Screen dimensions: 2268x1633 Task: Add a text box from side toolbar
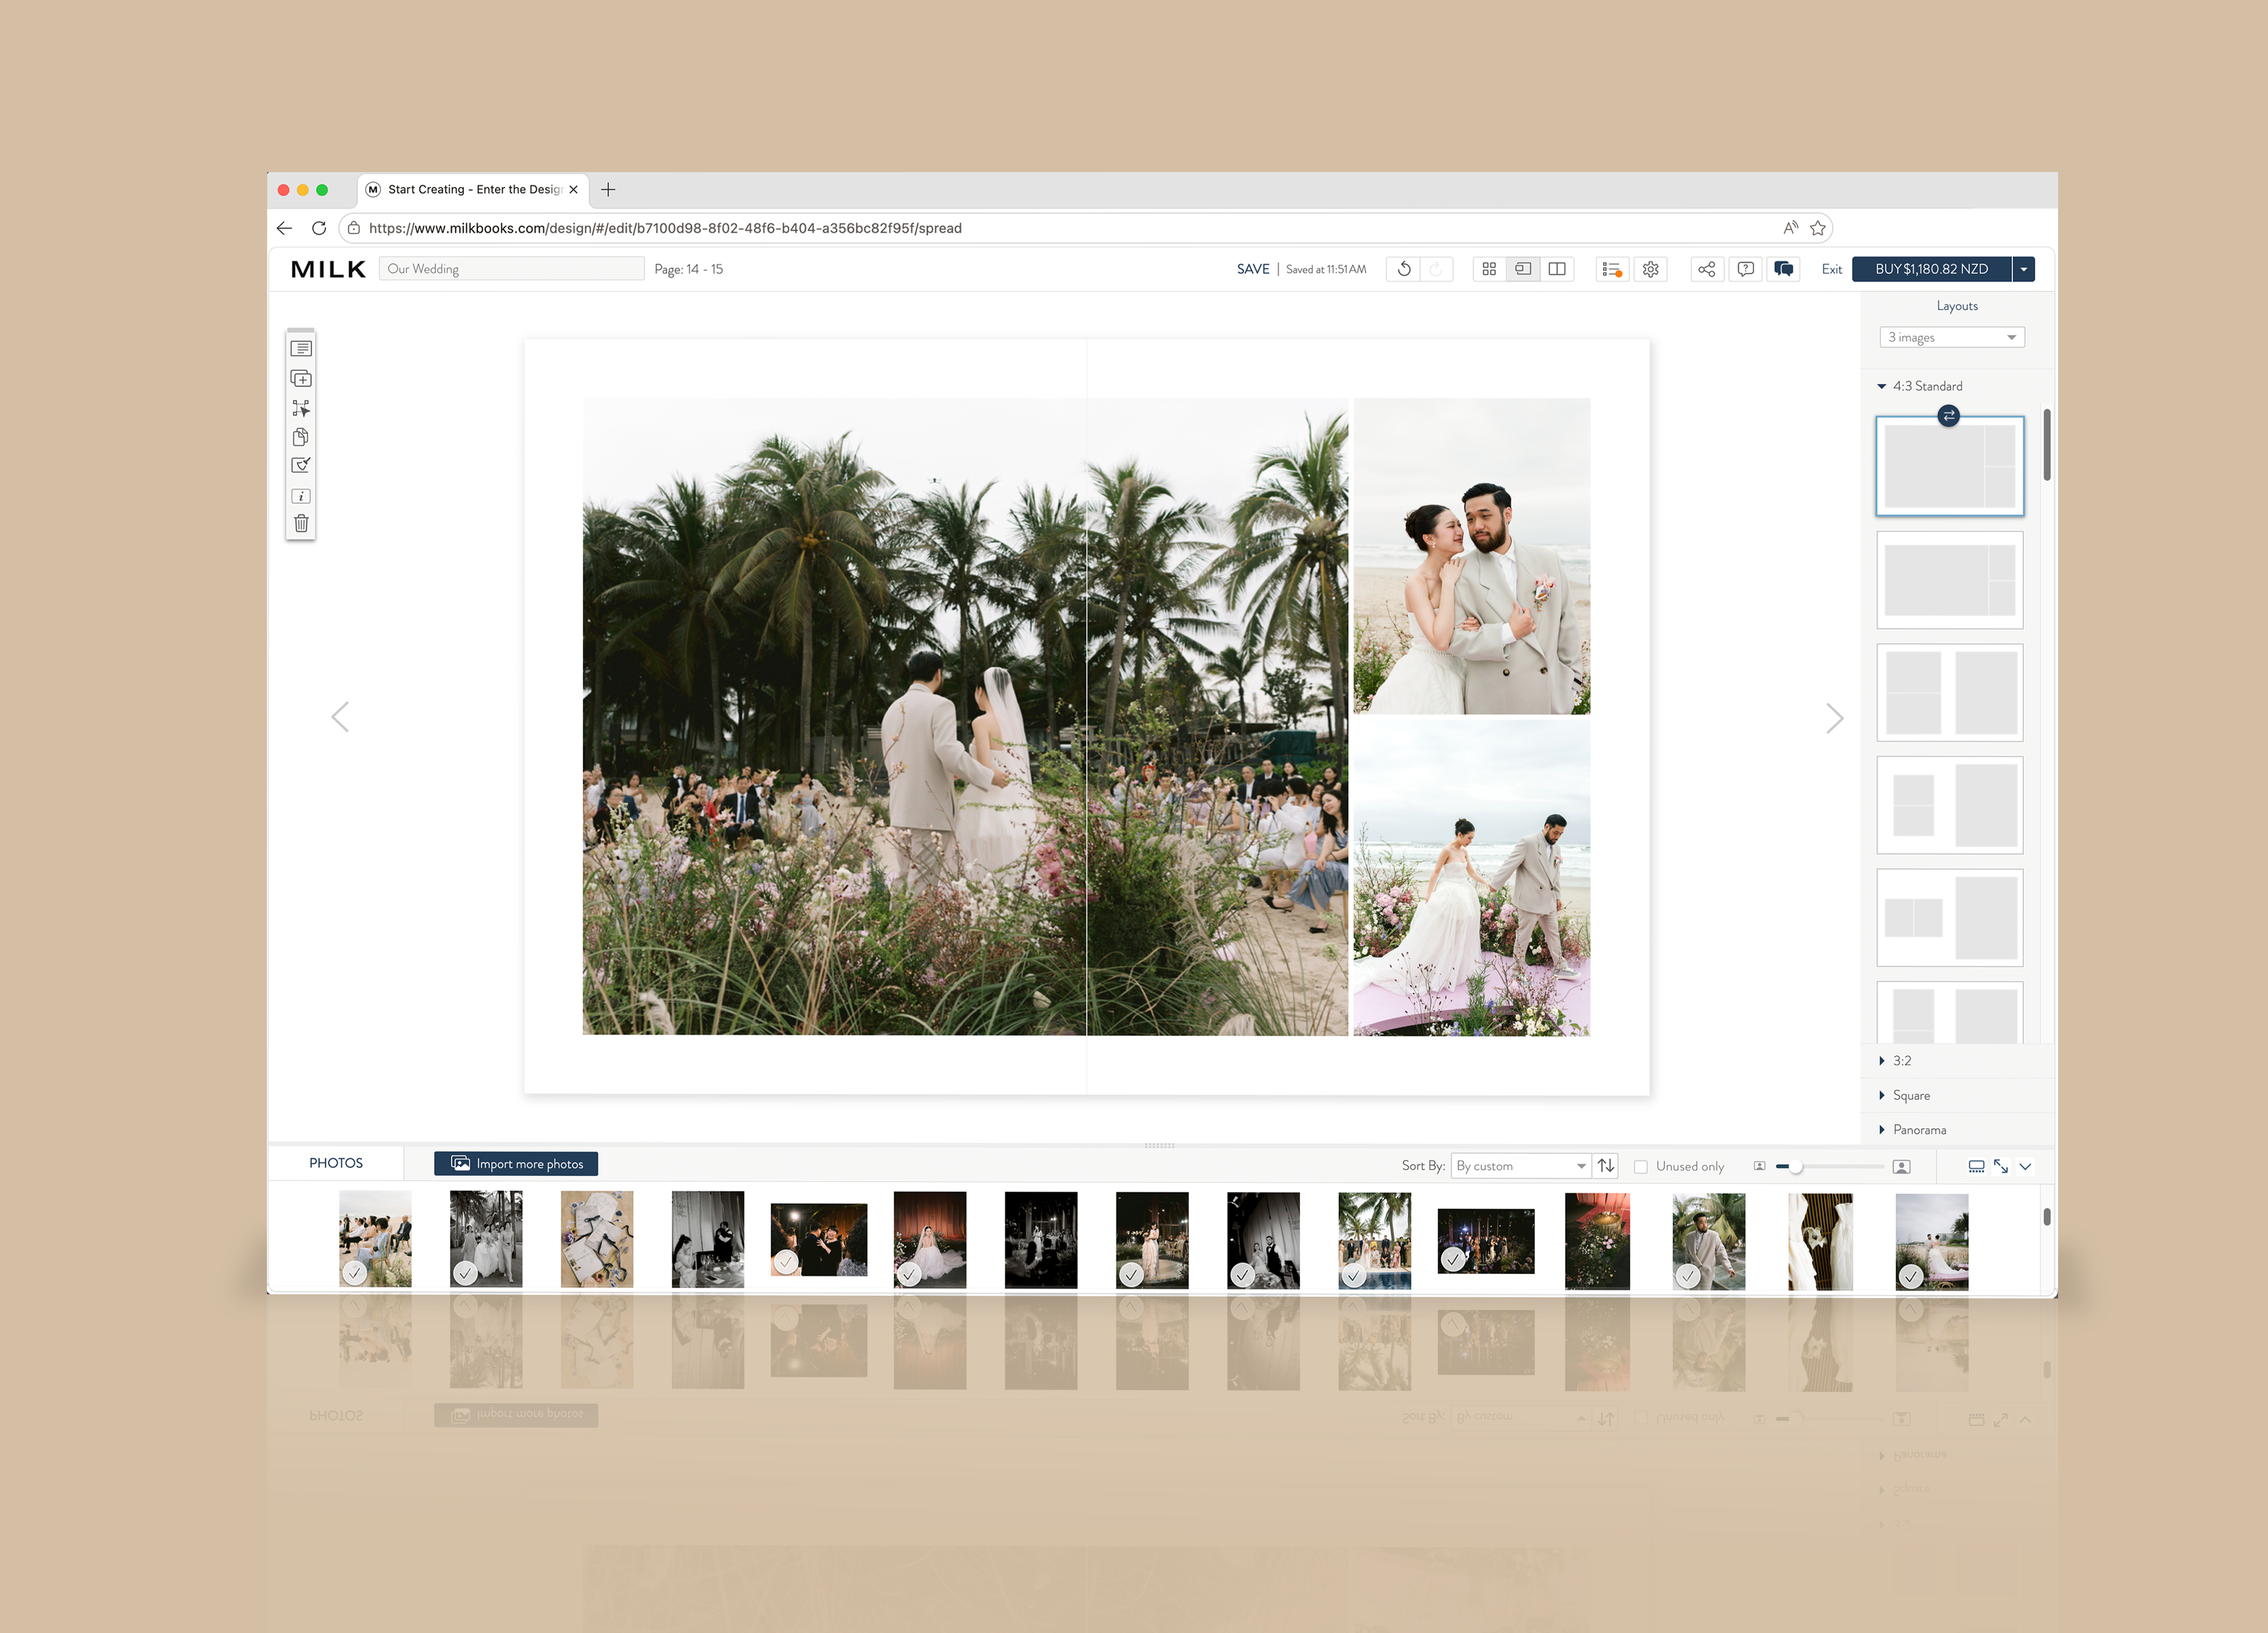click(x=301, y=349)
